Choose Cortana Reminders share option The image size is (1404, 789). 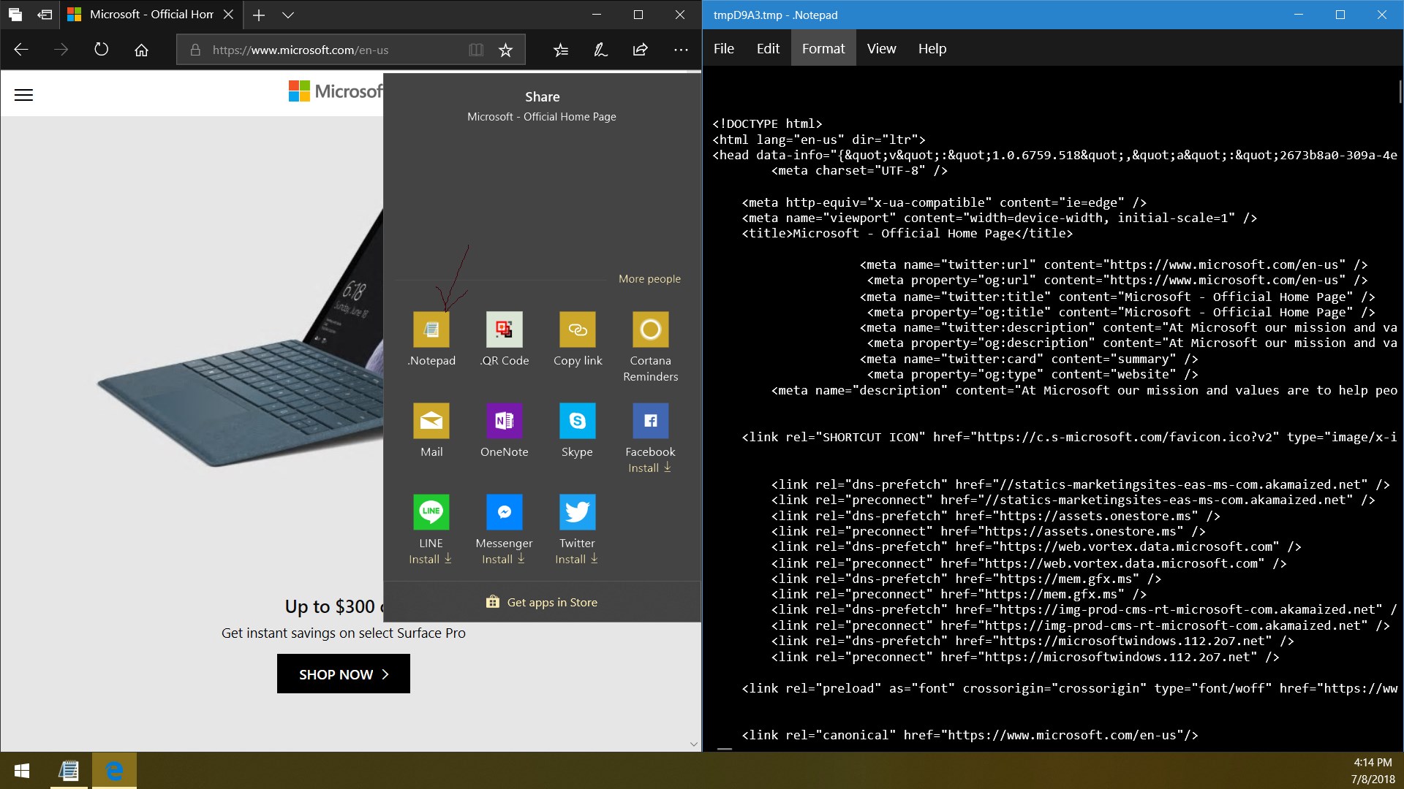tap(650, 330)
